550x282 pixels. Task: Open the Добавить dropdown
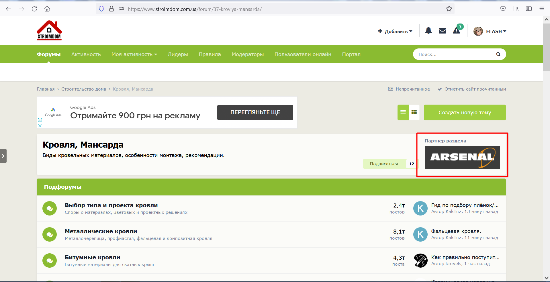(395, 31)
